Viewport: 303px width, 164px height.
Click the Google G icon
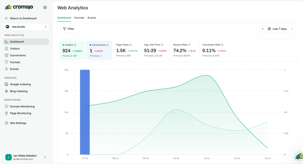[x=7, y=84]
